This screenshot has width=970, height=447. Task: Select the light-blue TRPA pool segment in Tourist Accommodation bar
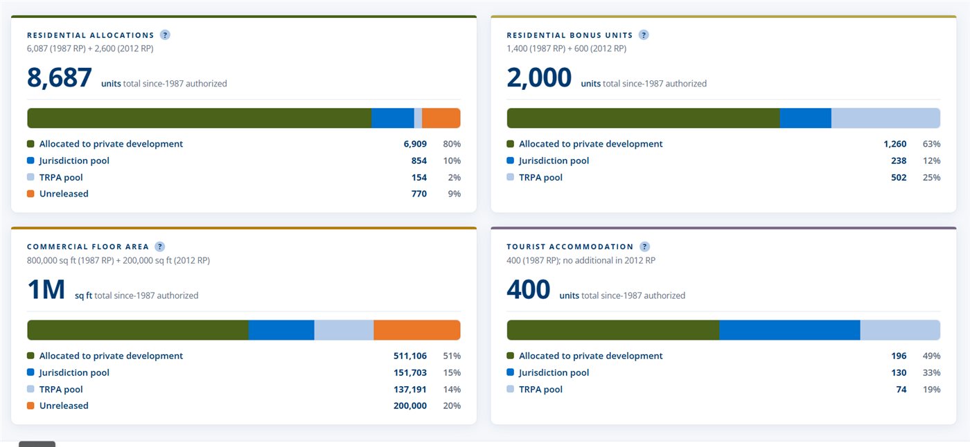point(900,330)
